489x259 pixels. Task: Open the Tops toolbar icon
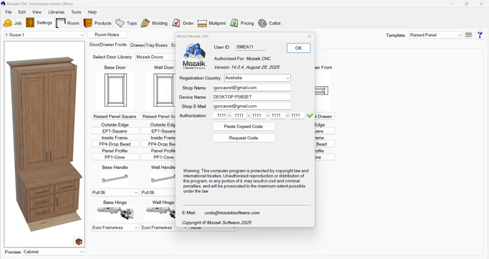[120, 23]
